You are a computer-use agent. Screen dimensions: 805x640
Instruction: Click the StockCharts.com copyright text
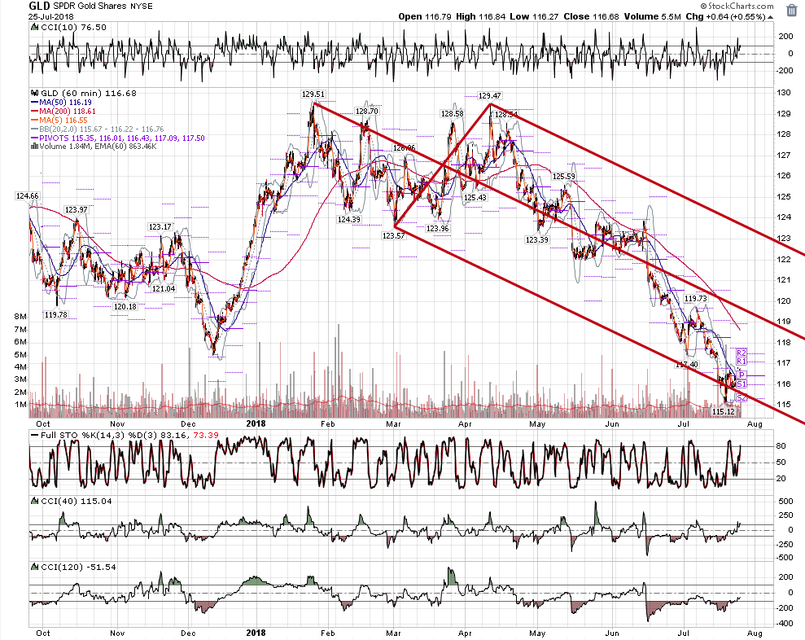(x=737, y=7)
